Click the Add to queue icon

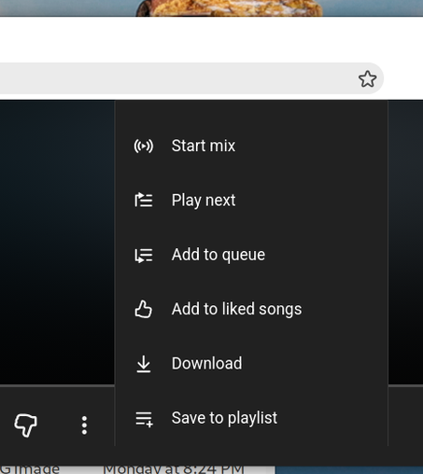[144, 255]
